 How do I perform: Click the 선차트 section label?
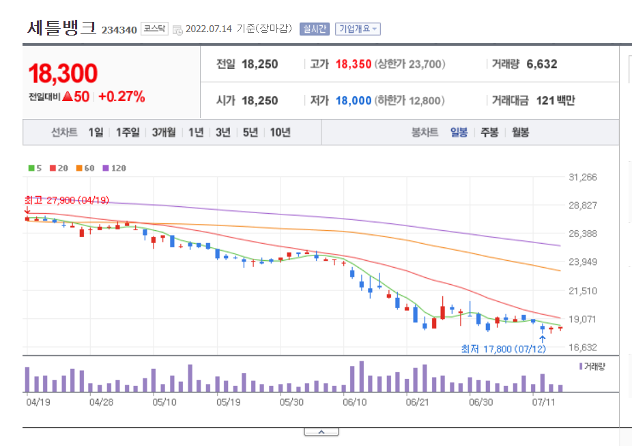[x=64, y=133]
